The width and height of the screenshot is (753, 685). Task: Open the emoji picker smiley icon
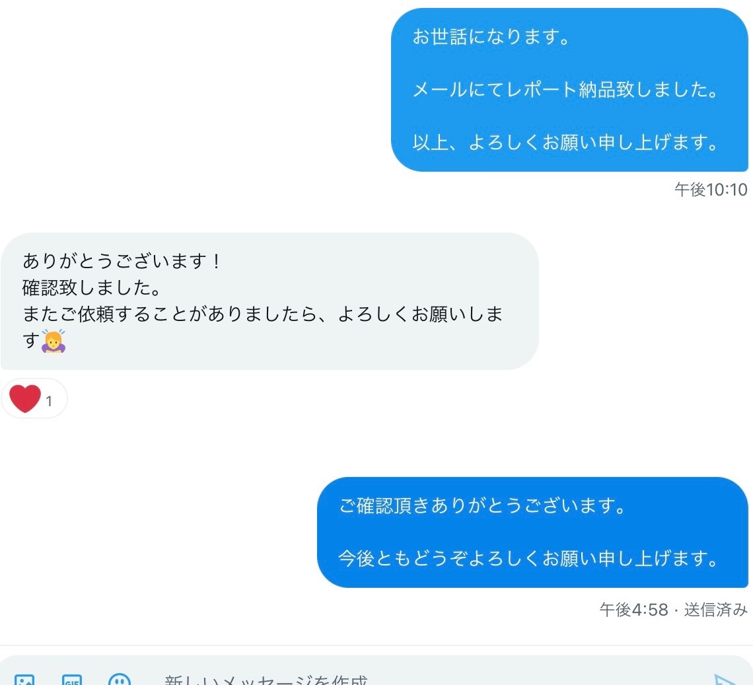(x=119, y=679)
